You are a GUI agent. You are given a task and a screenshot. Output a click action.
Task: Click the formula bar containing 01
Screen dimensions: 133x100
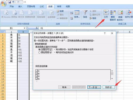click(x=86, y=28)
